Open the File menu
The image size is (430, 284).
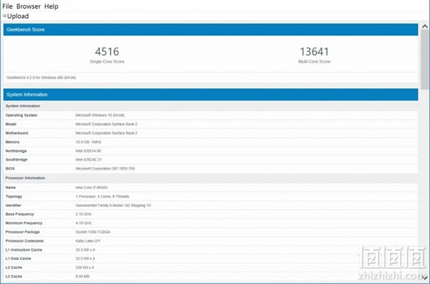click(8, 6)
